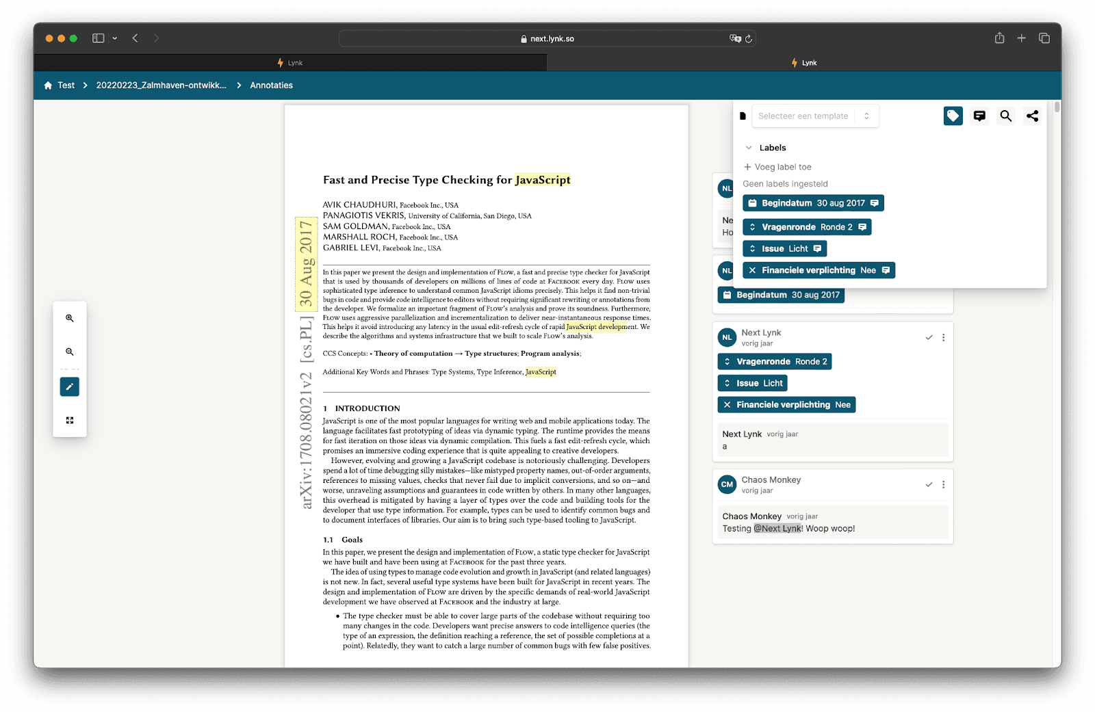This screenshot has height=712, width=1095.
Task: Click the highlighted JavaScript in the title
Action: click(543, 180)
